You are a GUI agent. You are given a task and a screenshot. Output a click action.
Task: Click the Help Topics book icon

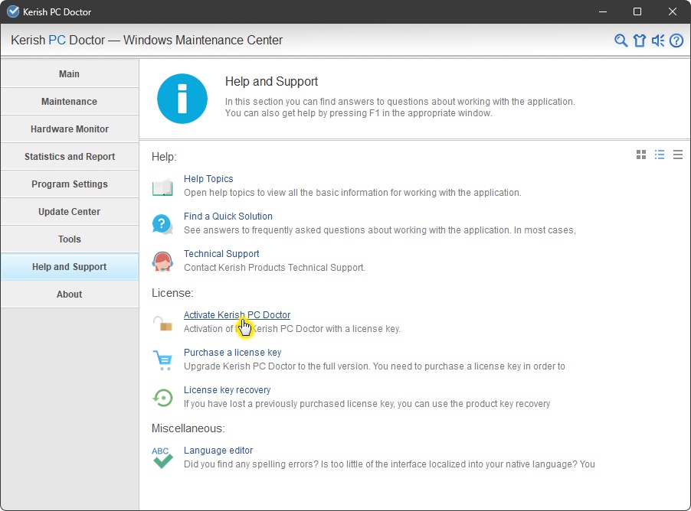(162, 186)
